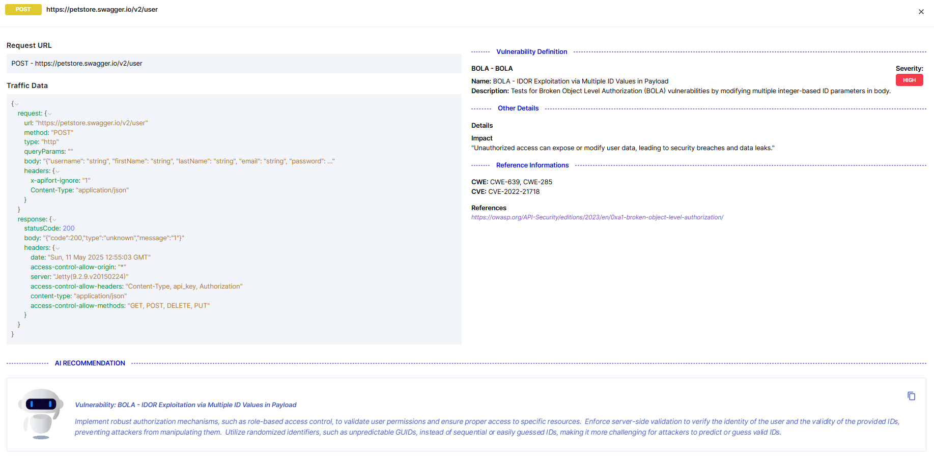Viewport: 934px width, 456px height.
Task: Click the Request URL field
Action: tap(234, 64)
